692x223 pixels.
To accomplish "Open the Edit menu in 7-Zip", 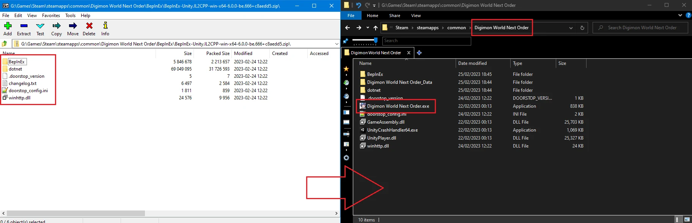I will pyautogui.click(x=18, y=16).
